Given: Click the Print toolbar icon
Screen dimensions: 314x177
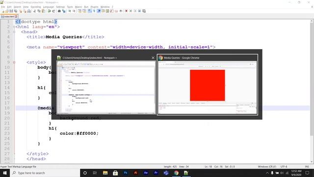Looking at the screenshot, I should (x=29, y=11).
